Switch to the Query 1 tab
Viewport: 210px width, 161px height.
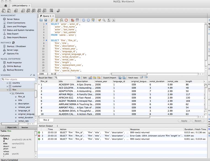point(47,16)
